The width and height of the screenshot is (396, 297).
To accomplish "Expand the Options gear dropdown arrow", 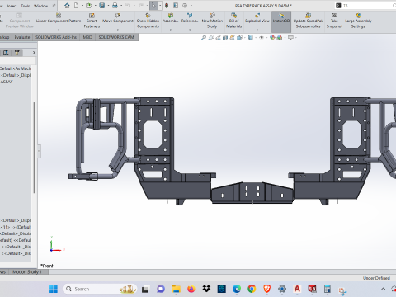I will pyautogui.click(x=191, y=6).
